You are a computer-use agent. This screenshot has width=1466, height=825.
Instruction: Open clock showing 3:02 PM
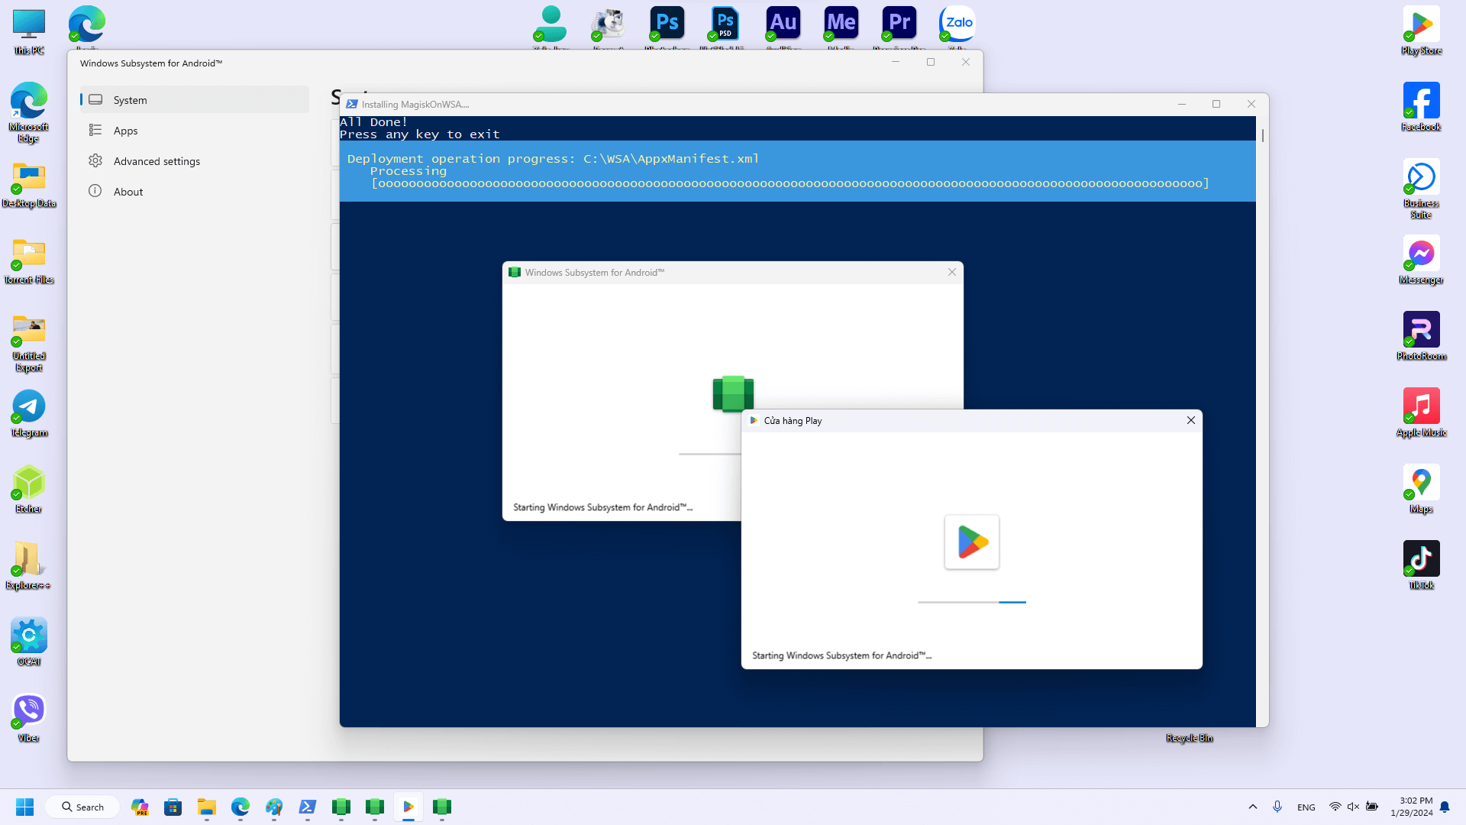point(1412,807)
